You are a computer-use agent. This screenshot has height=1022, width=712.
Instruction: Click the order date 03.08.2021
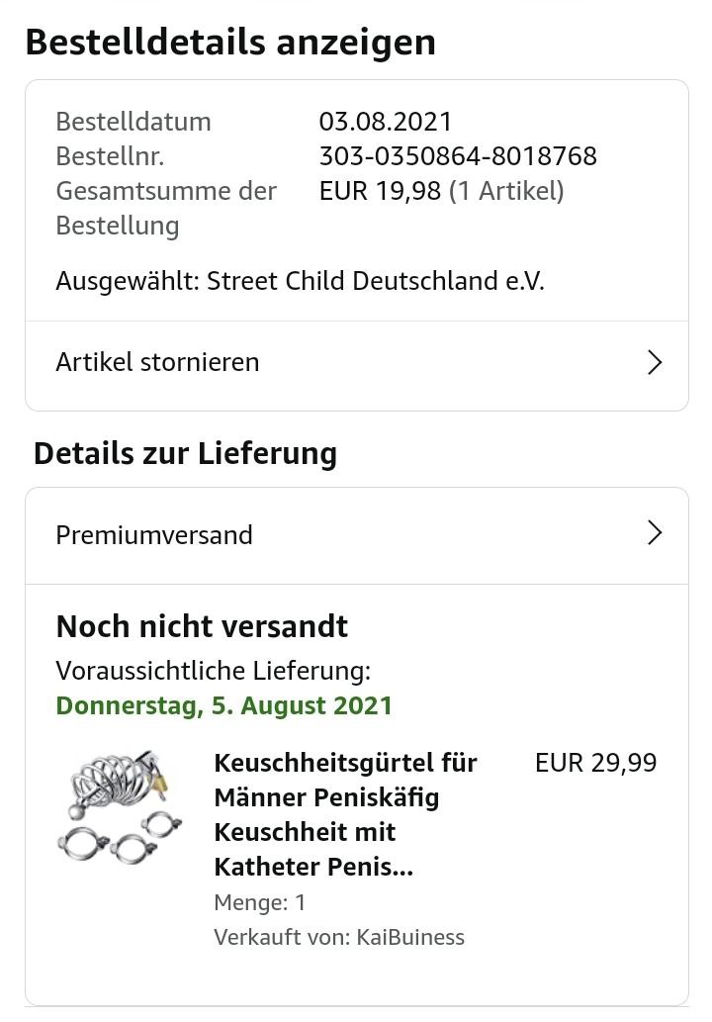pos(386,122)
